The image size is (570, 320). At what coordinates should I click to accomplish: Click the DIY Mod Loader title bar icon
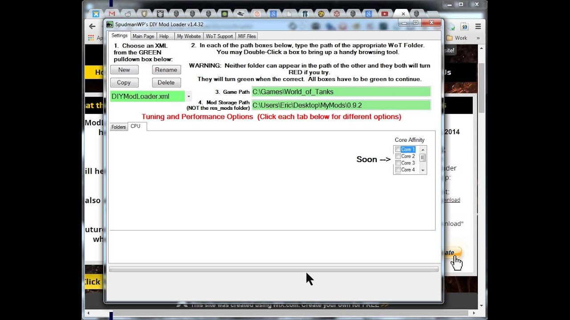pyautogui.click(x=110, y=24)
